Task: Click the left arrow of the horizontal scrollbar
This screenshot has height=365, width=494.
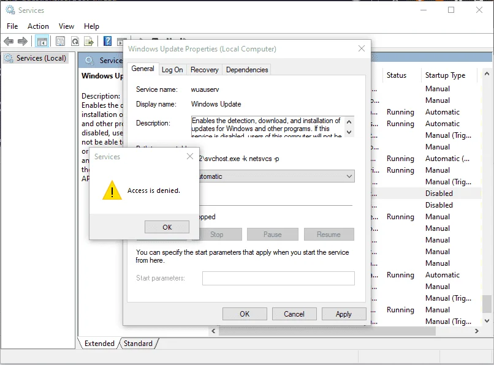Action: tap(214, 331)
